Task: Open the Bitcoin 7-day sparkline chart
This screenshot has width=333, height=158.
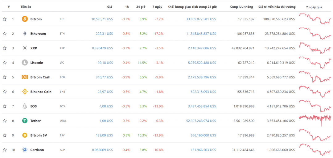Action: (315, 19)
